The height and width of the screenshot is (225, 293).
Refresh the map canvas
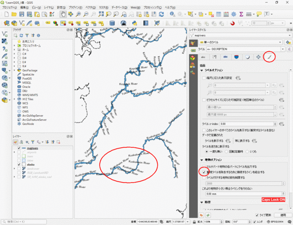pyautogui.click(x=162, y=14)
